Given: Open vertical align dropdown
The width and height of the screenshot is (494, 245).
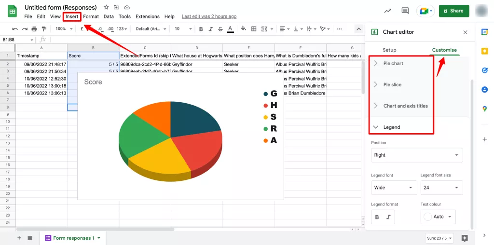Looking at the screenshot, I should (x=298, y=29).
